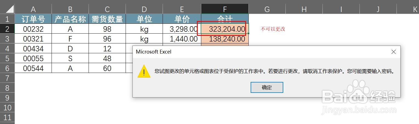Click cell A2 with order 00232
Viewport: 419px width, 124px height.
coord(33,29)
